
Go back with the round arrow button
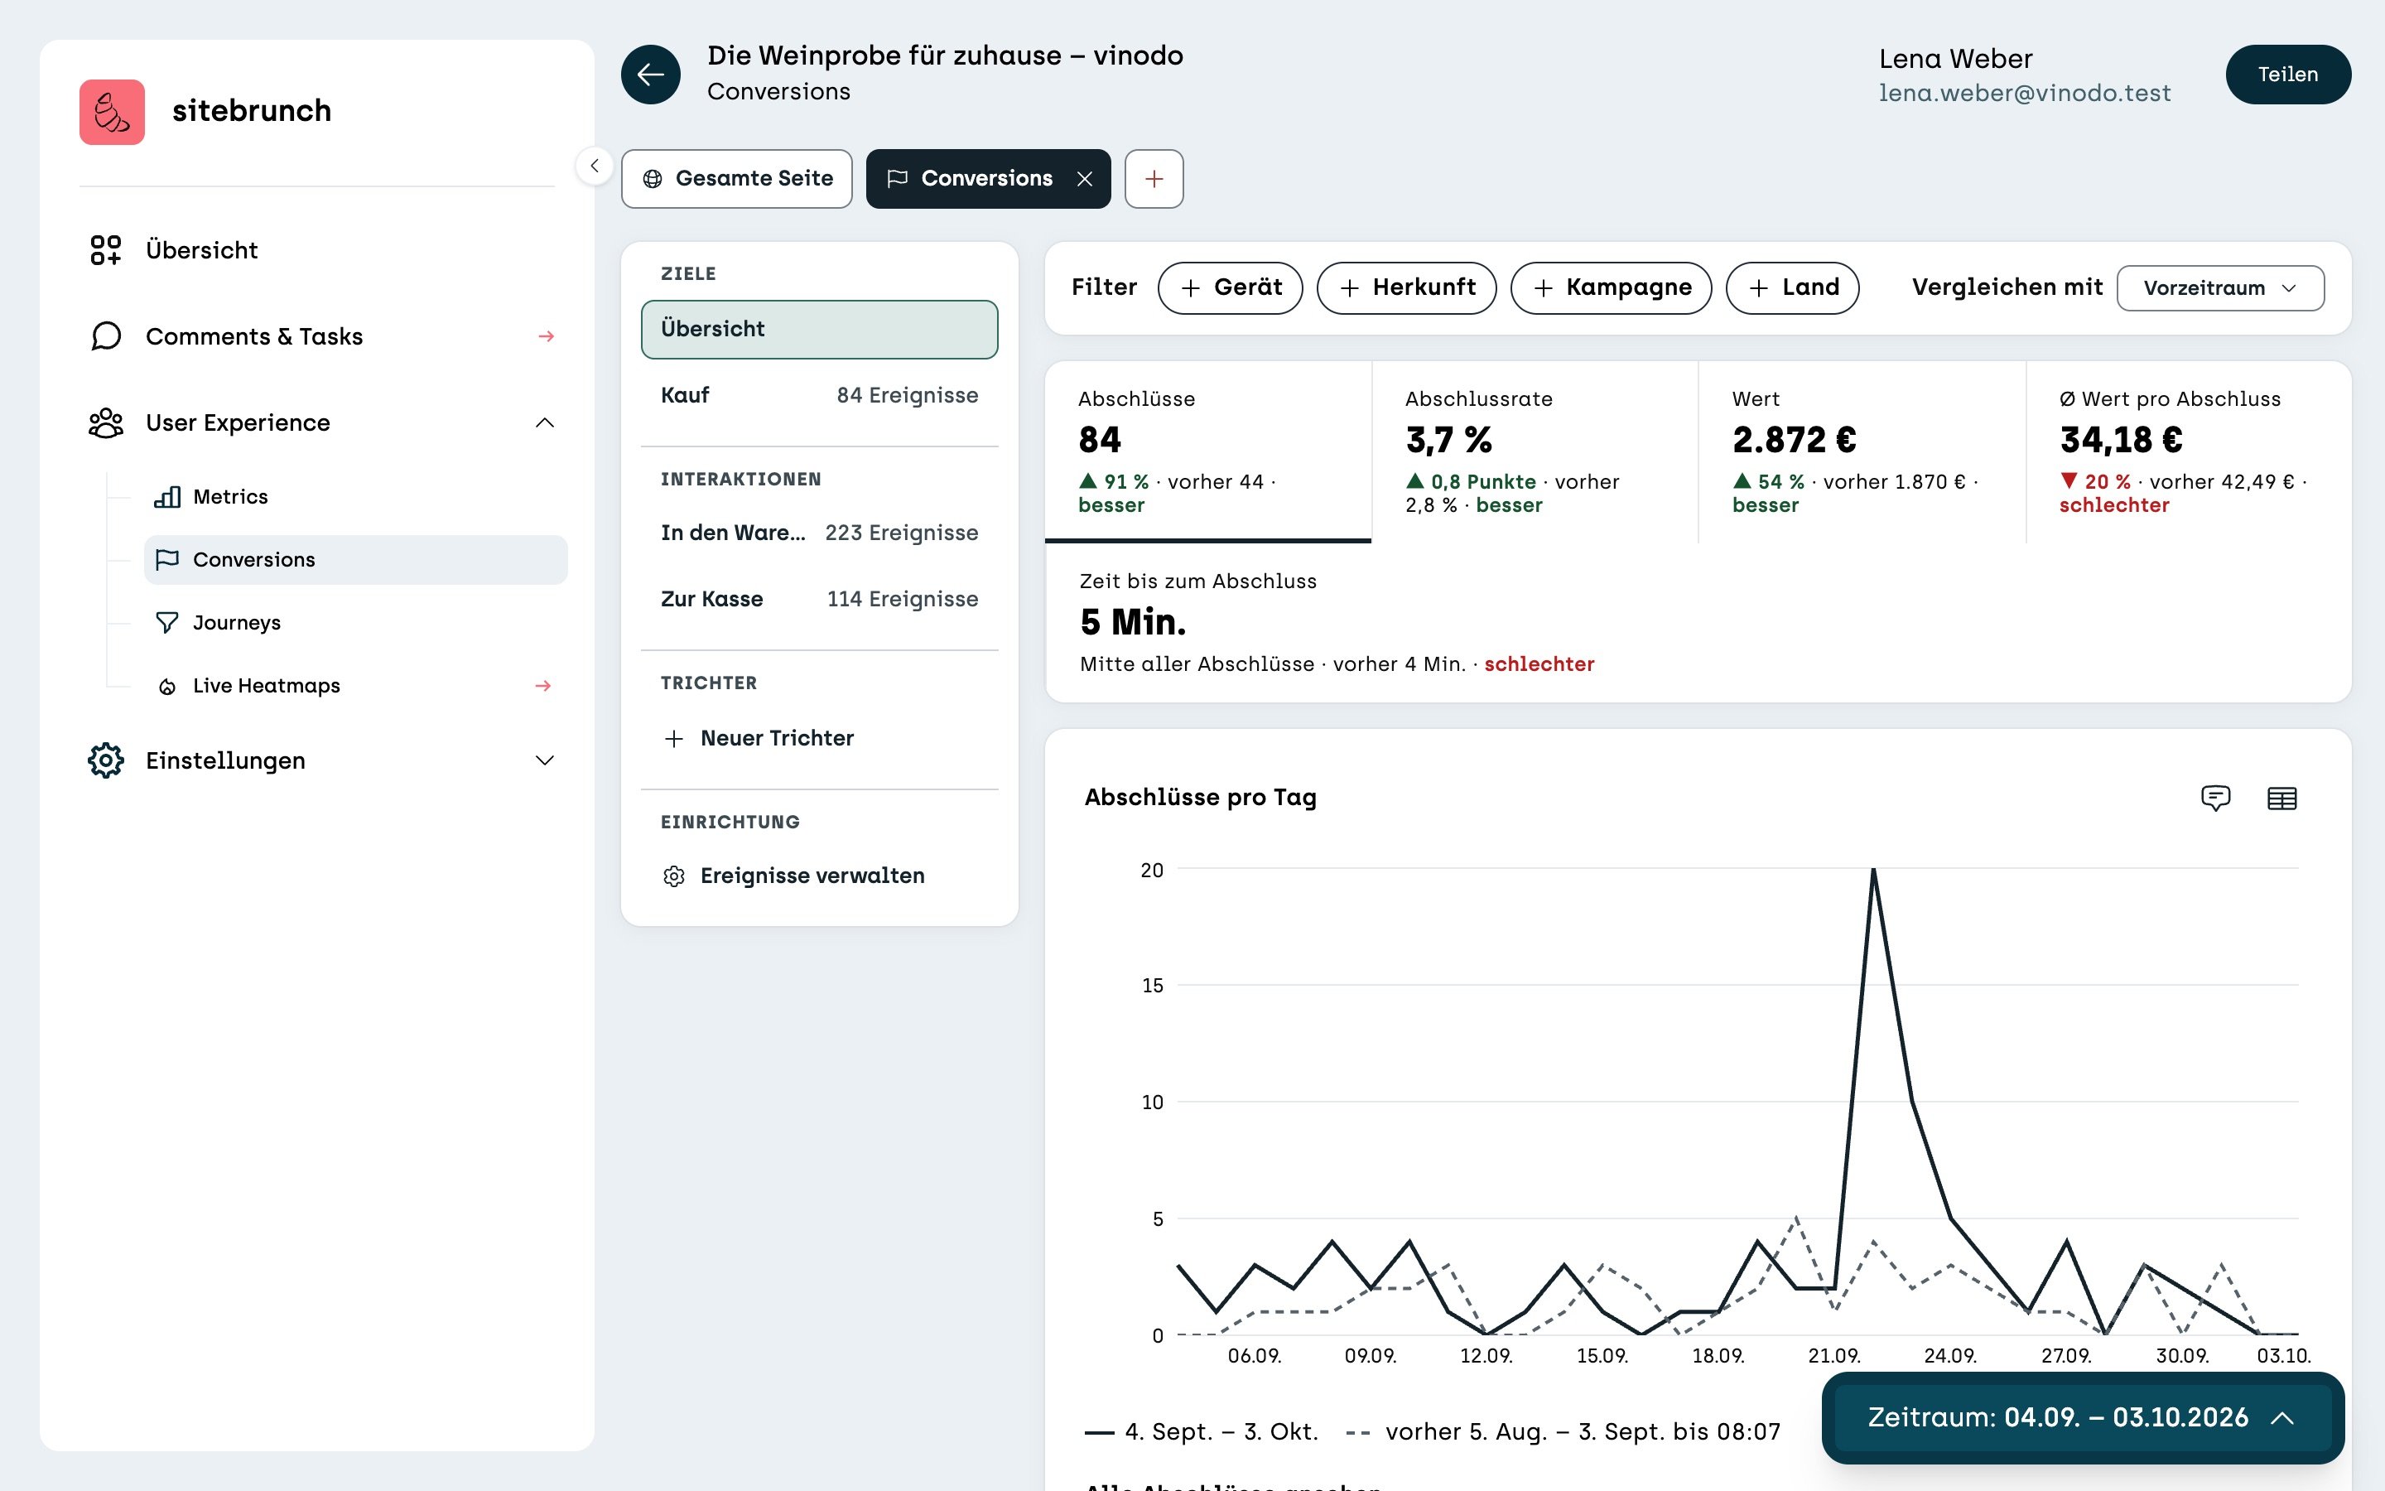(x=650, y=74)
